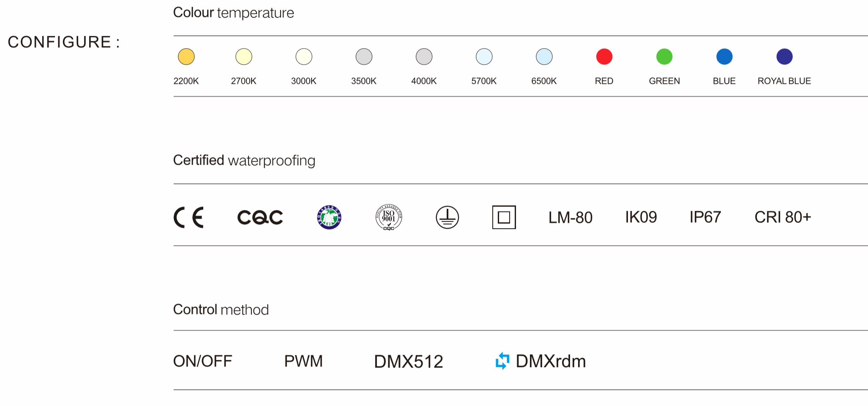Select the DMX512 control option
The width and height of the screenshot is (868, 406).
click(409, 362)
